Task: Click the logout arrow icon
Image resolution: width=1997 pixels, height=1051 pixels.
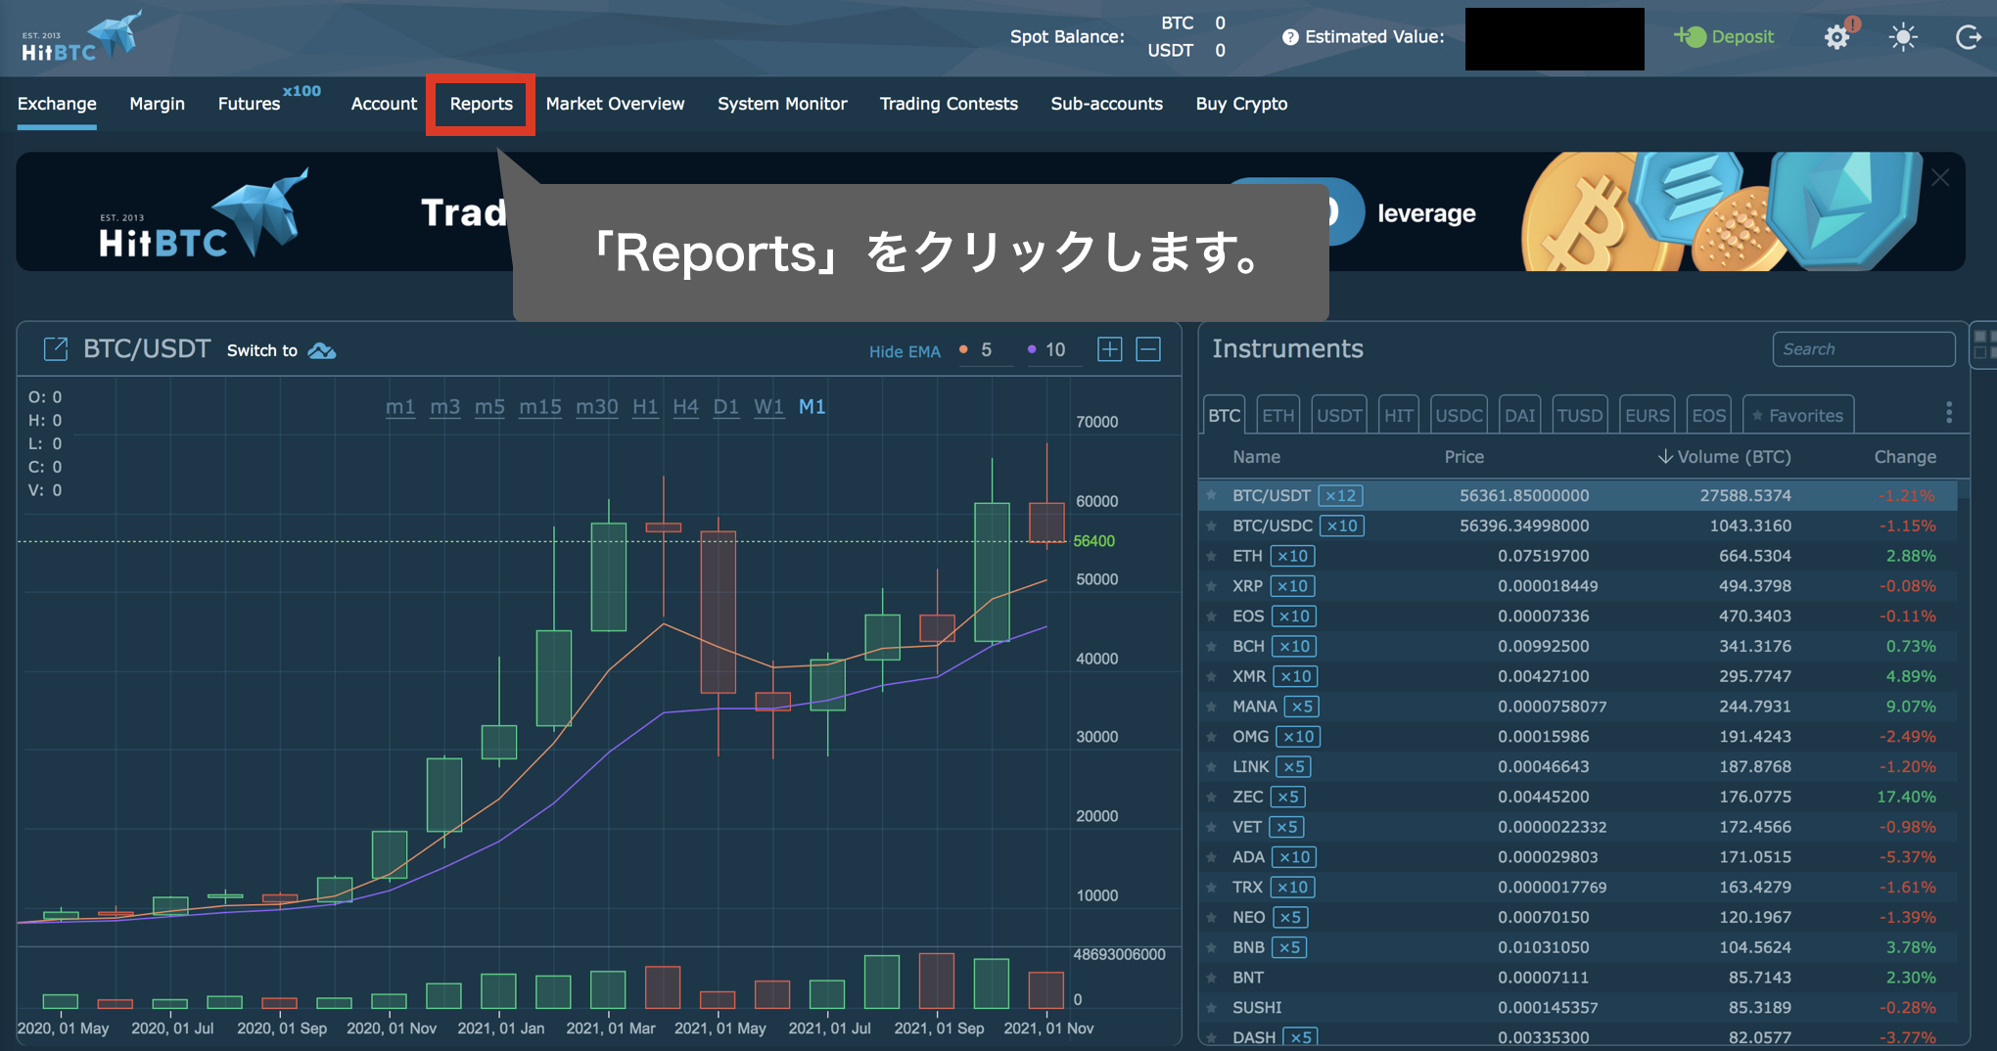Action: pyautogui.click(x=1968, y=37)
